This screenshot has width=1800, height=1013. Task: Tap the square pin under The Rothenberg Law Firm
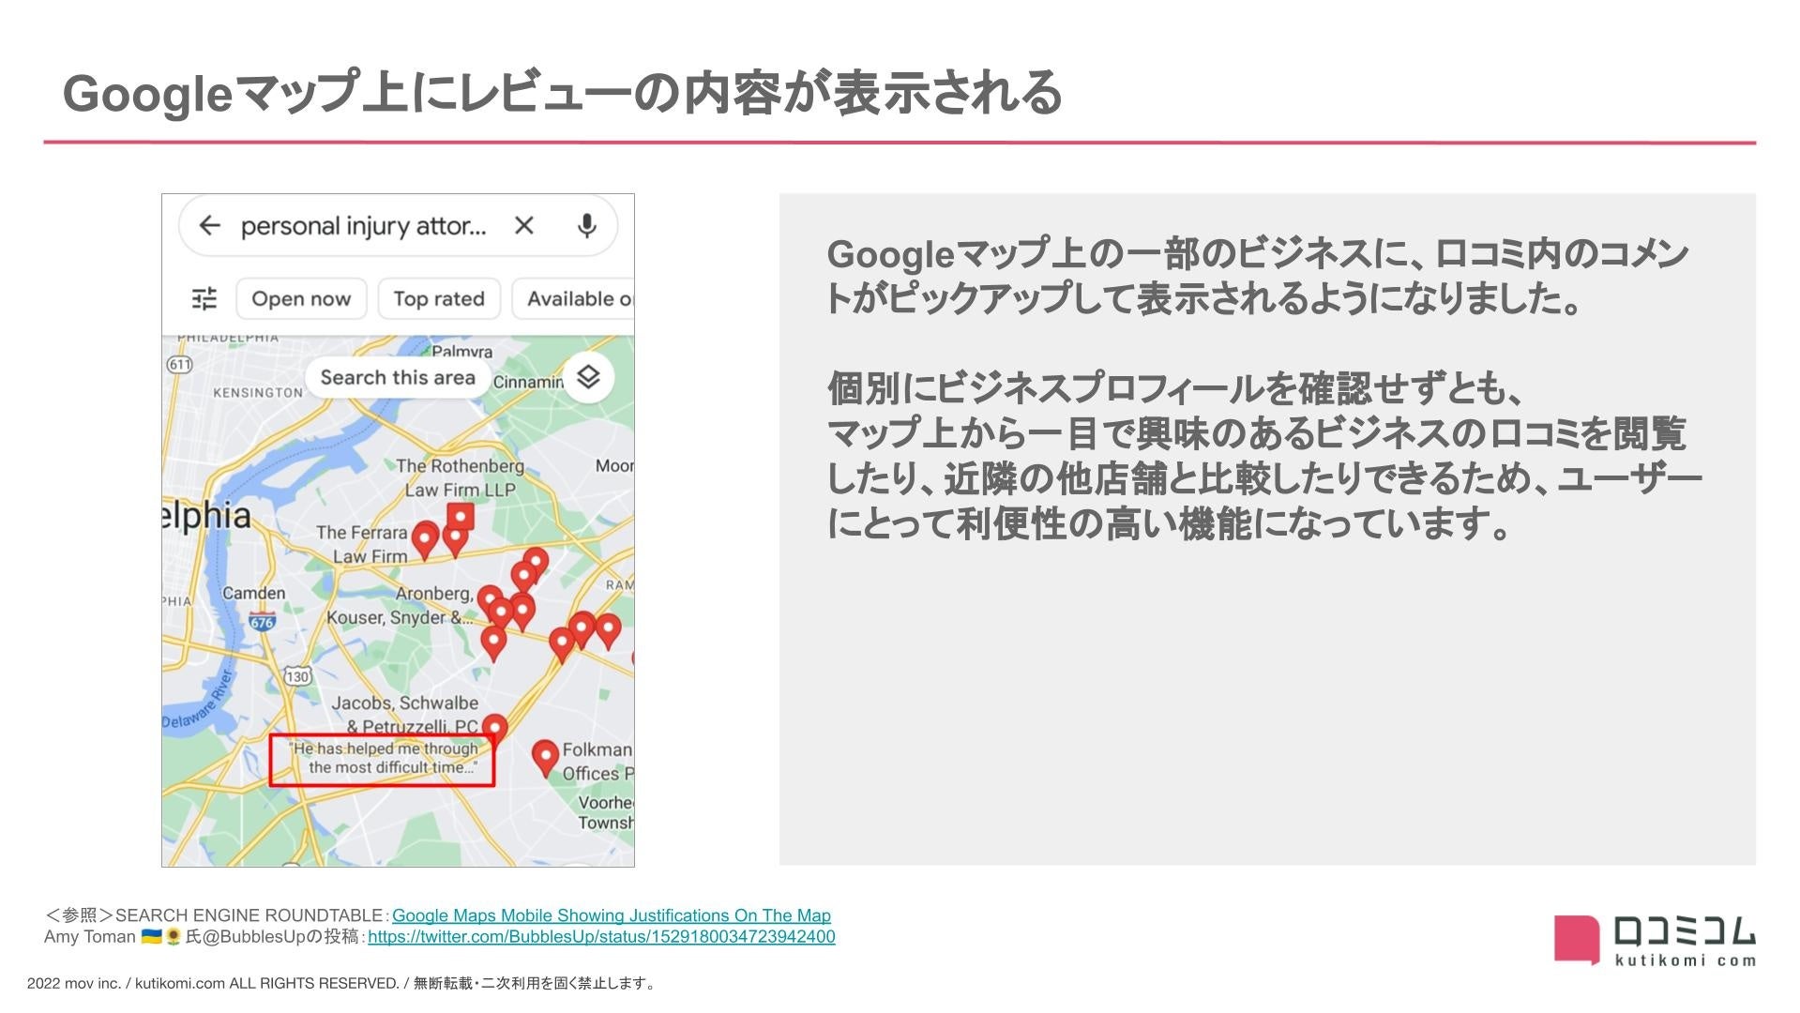[460, 517]
